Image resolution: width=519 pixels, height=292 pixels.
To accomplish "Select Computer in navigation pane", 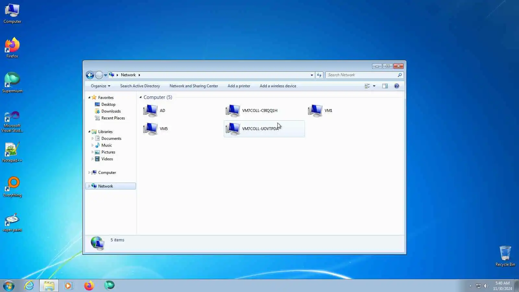I will [x=107, y=173].
